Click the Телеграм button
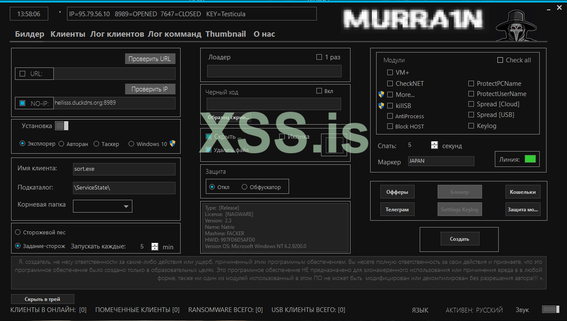 pos(397,210)
